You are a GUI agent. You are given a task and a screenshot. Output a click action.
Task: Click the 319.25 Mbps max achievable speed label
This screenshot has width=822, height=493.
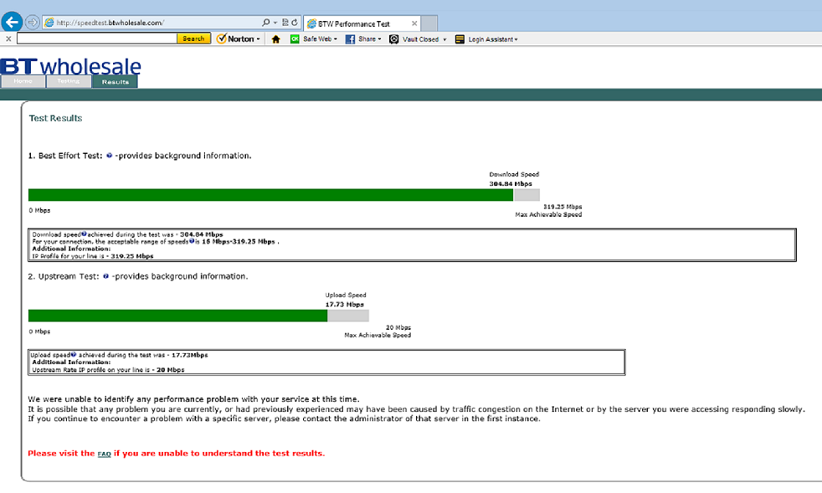pyautogui.click(x=563, y=207)
